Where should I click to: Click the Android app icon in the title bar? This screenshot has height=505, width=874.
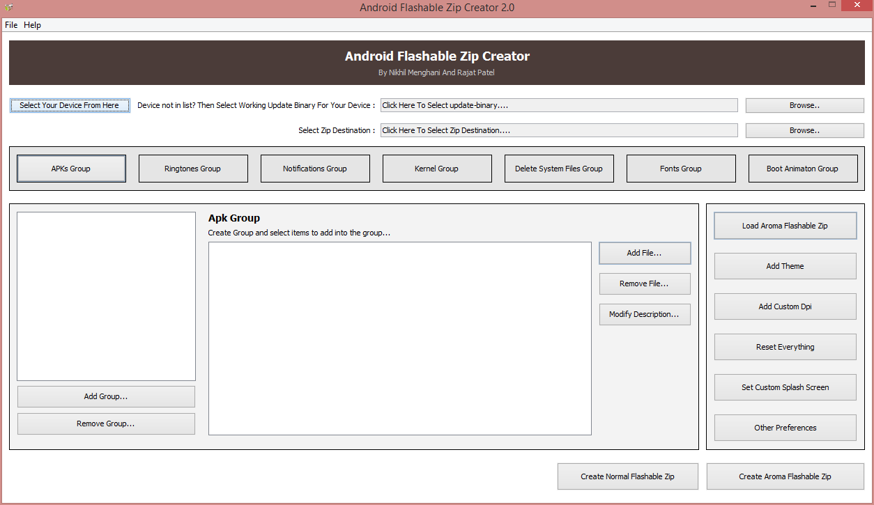tap(8, 6)
